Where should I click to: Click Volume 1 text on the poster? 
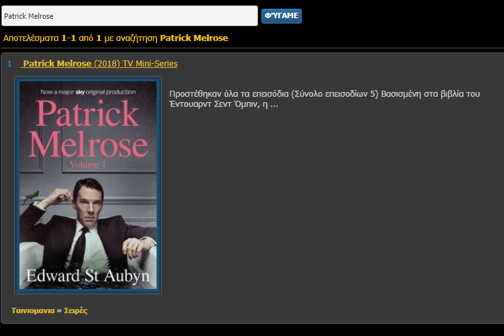click(88, 165)
